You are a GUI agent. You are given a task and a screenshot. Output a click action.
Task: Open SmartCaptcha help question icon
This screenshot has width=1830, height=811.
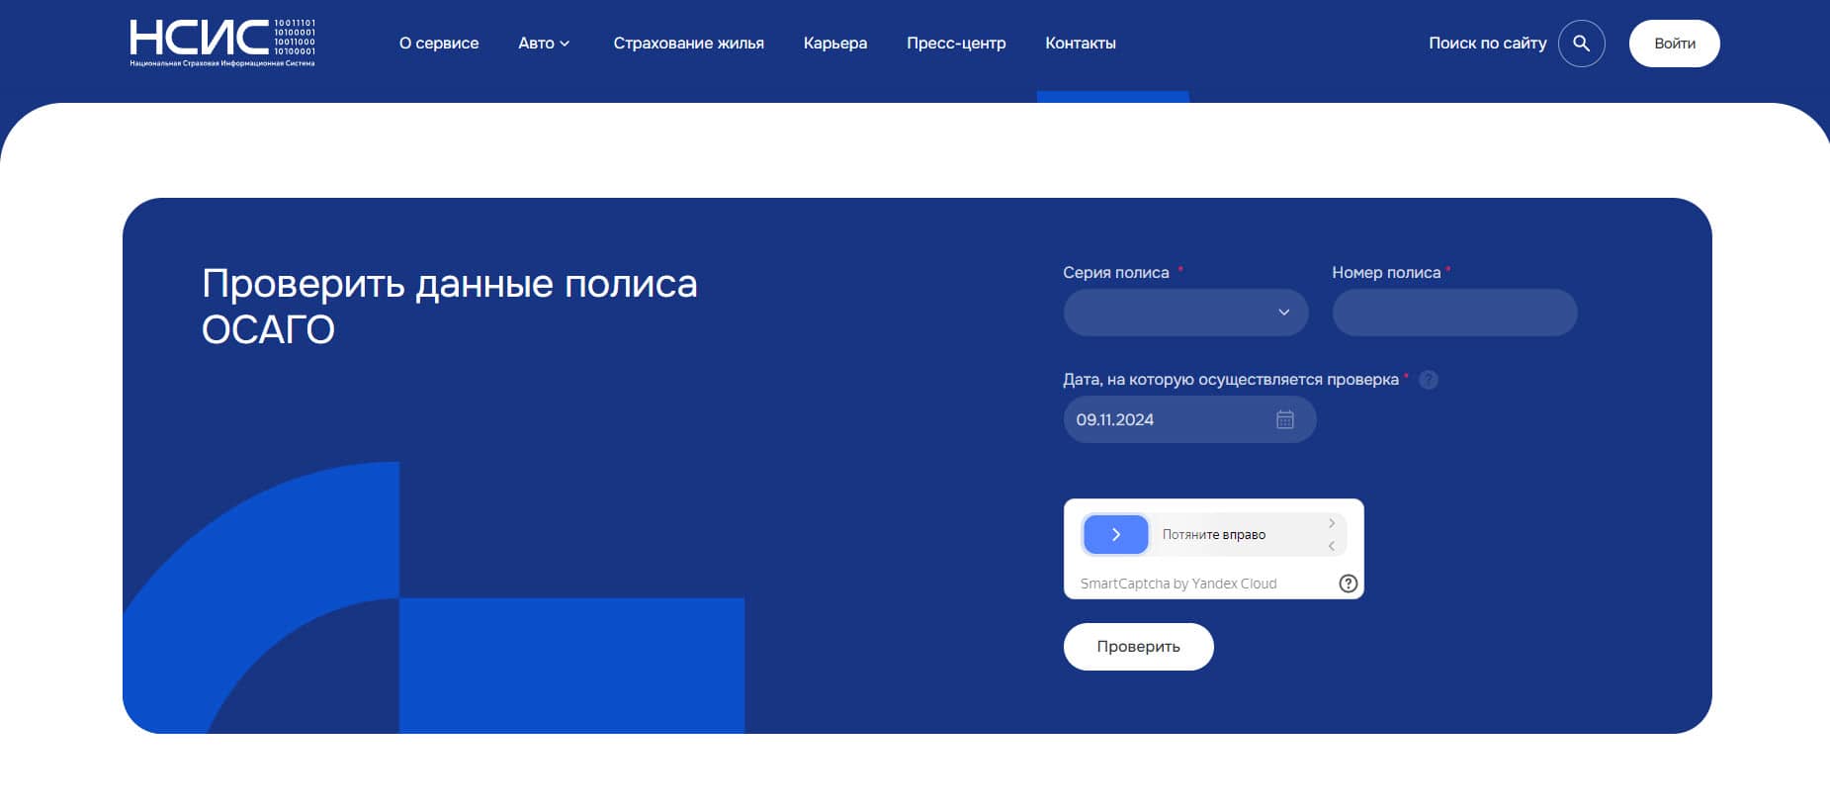(x=1348, y=584)
